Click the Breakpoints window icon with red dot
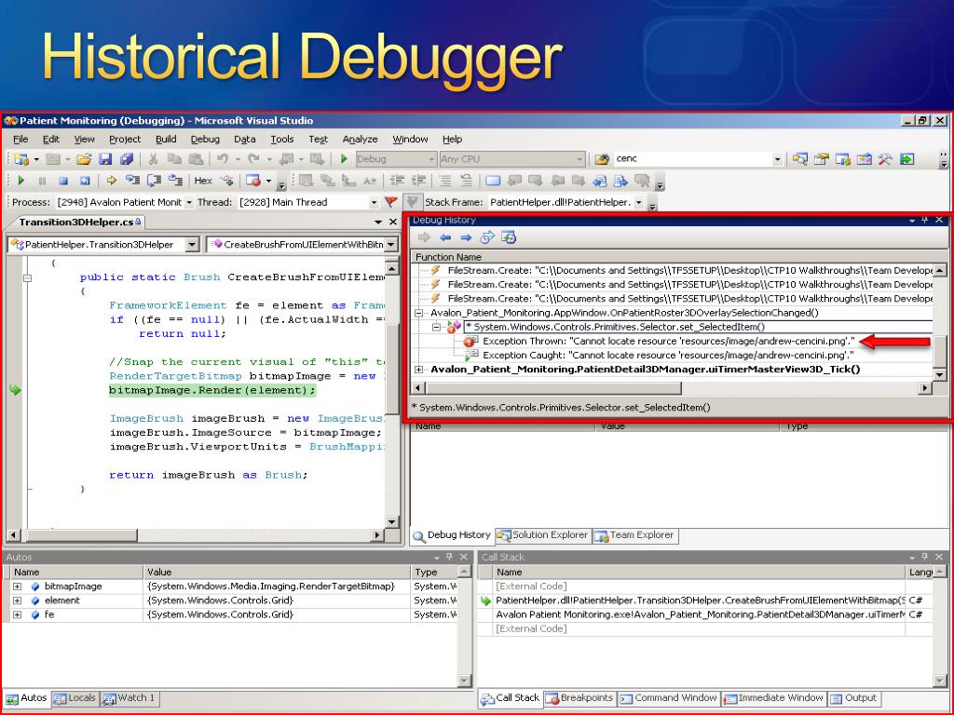Image resolution: width=954 pixels, height=715 pixels. point(253,181)
